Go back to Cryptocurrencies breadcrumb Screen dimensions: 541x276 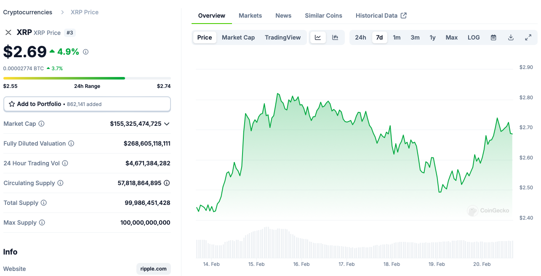point(27,12)
